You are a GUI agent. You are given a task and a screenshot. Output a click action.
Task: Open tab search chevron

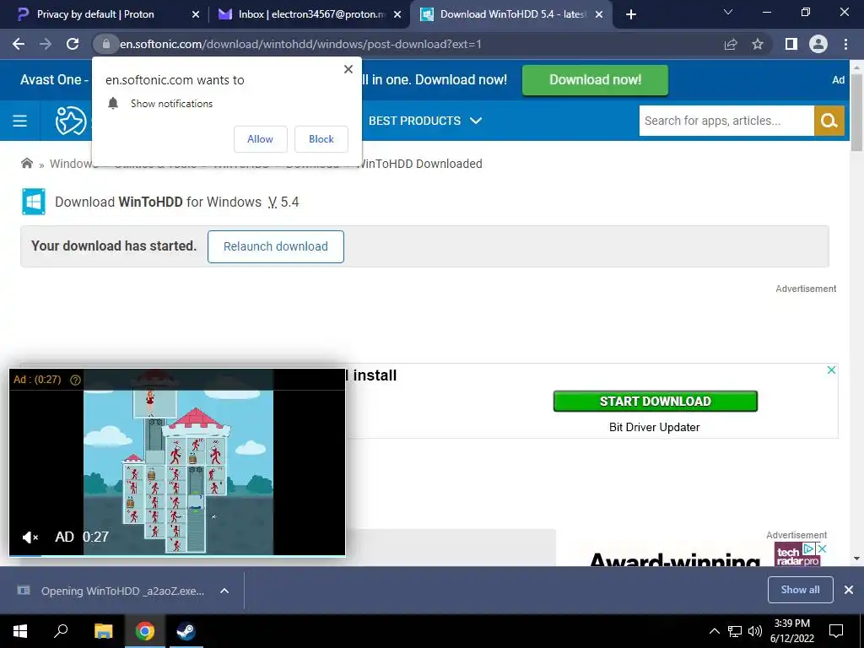pos(728,12)
